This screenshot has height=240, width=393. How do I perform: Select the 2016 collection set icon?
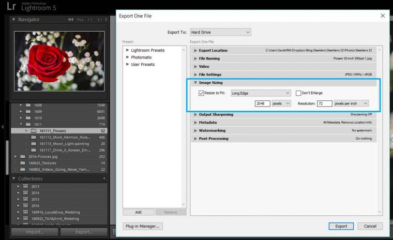click(25, 206)
